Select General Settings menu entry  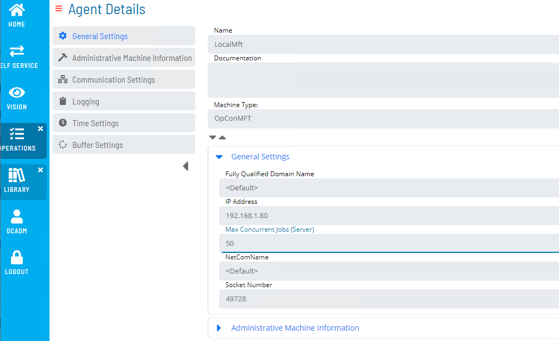124,36
